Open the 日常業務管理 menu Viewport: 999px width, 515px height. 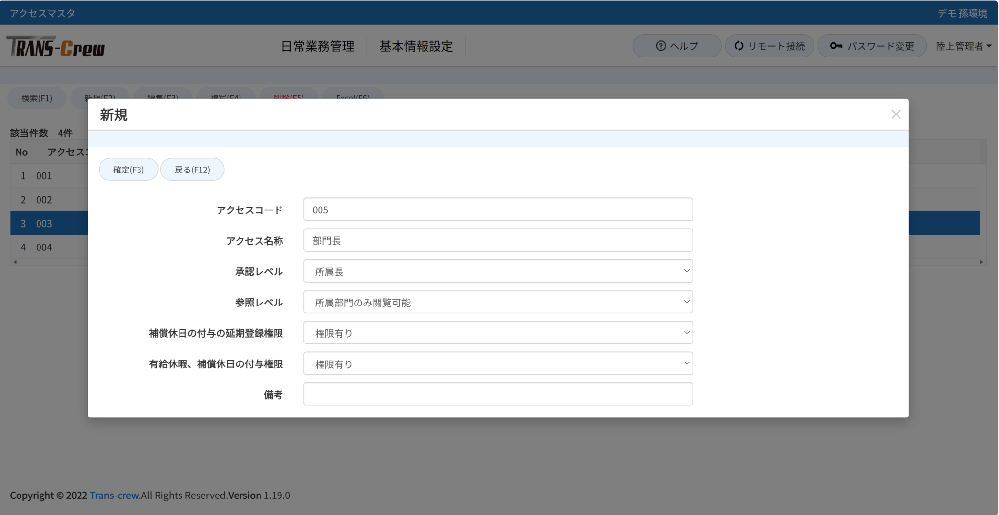tap(318, 46)
